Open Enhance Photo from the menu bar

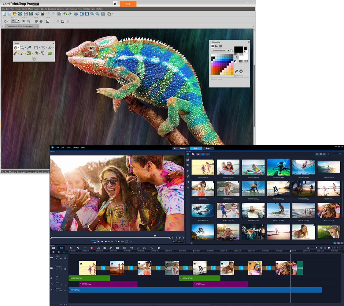(76, 9)
